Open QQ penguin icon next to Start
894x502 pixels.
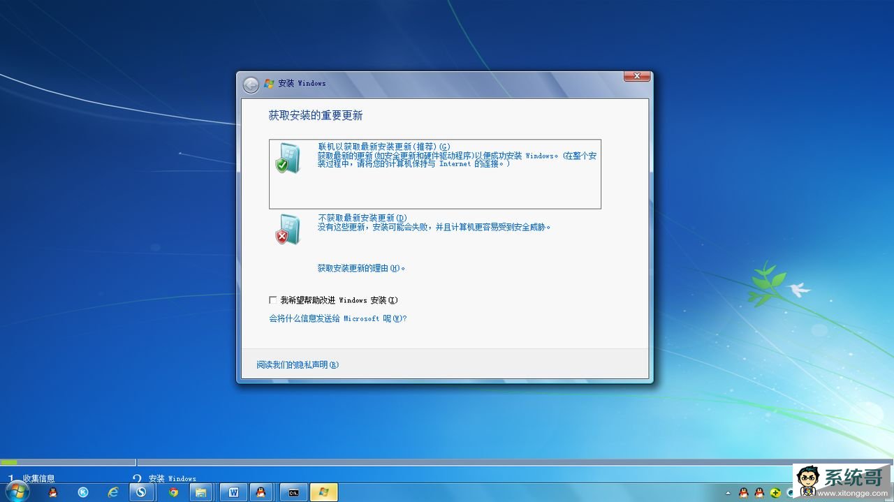point(53,492)
